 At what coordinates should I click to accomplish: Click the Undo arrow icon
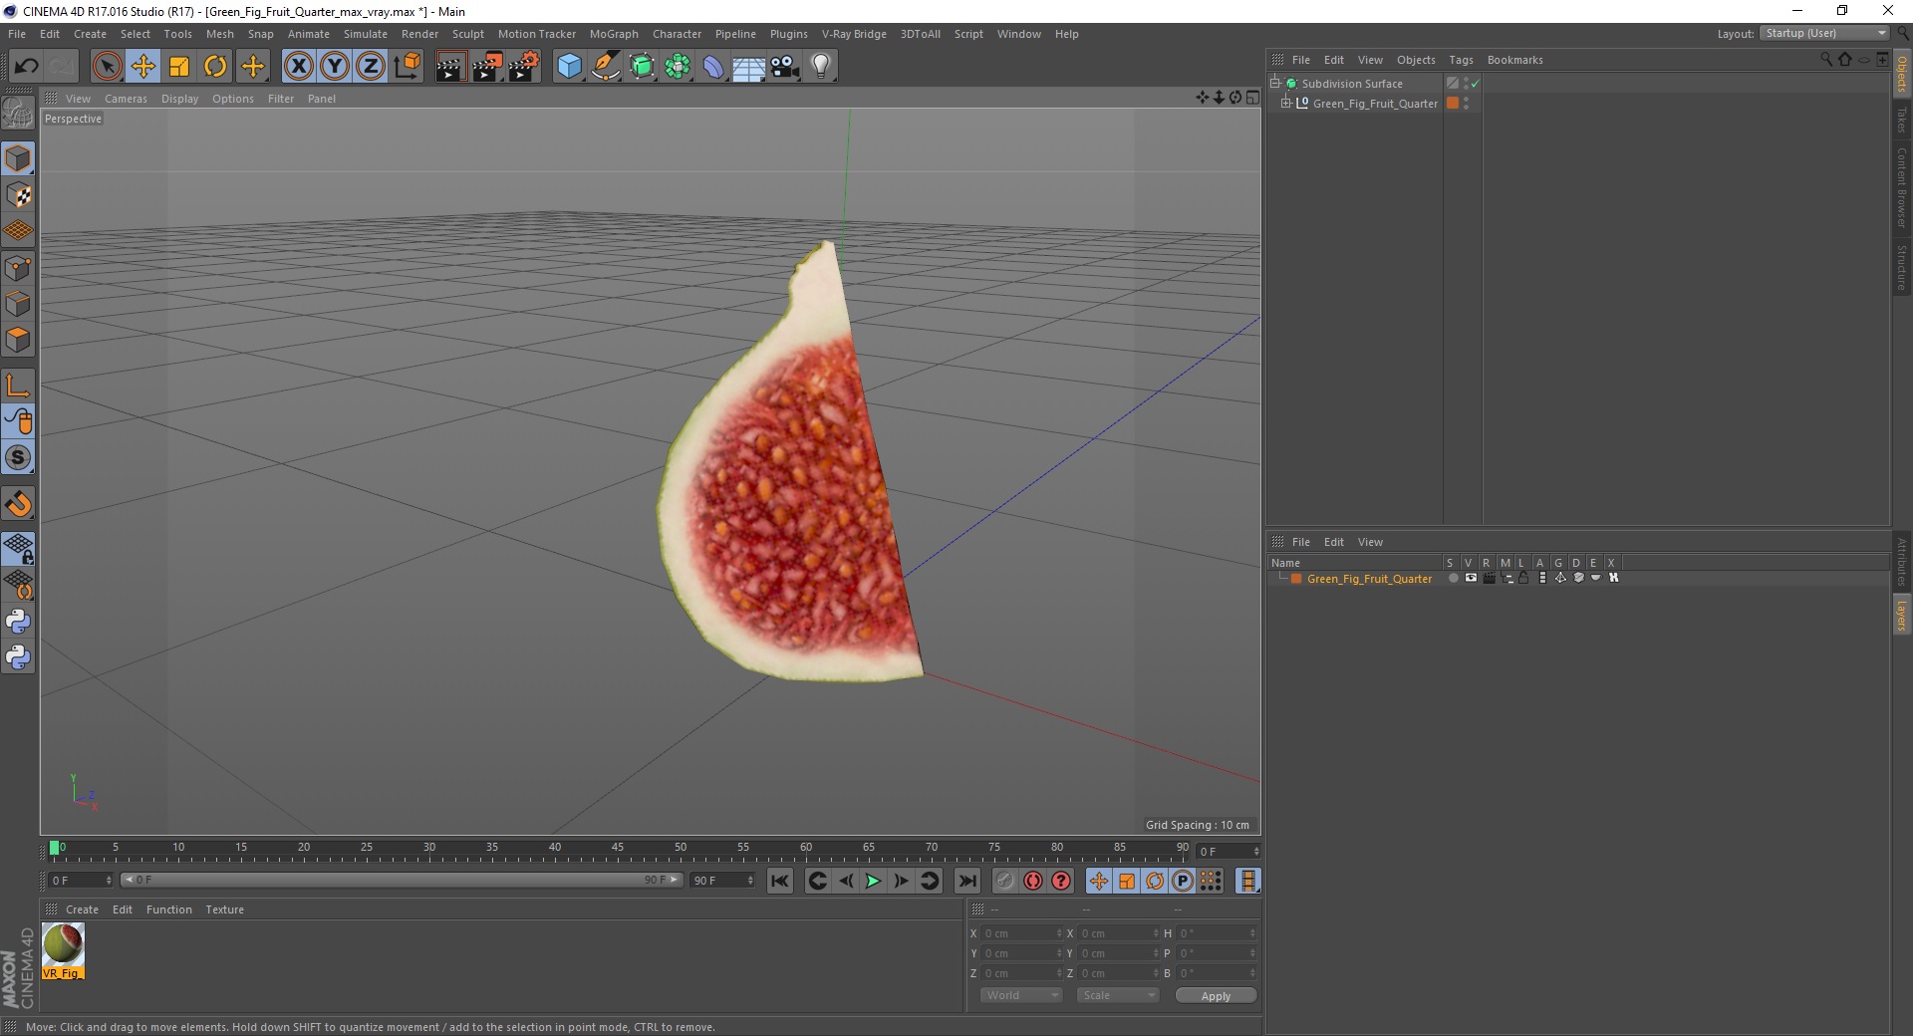pyautogui.click(x=27, y=67)
